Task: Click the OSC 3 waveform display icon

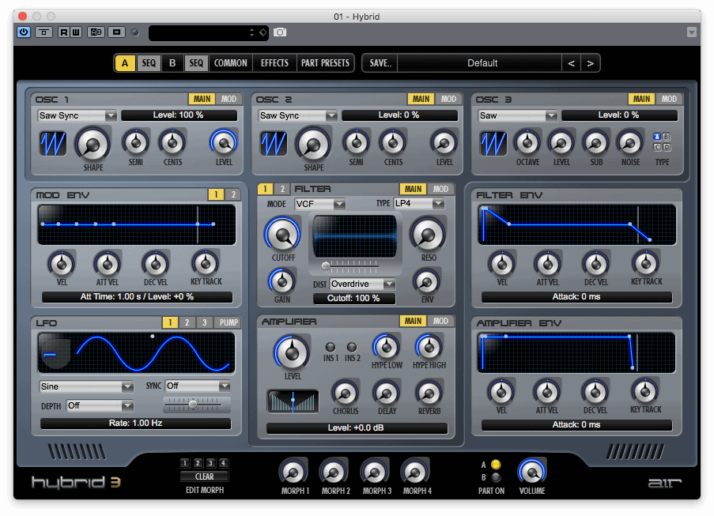Action: pyautogui.click(x=493, y=144)
